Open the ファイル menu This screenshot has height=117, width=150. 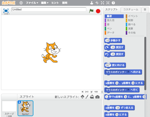[x=32, y=3]
